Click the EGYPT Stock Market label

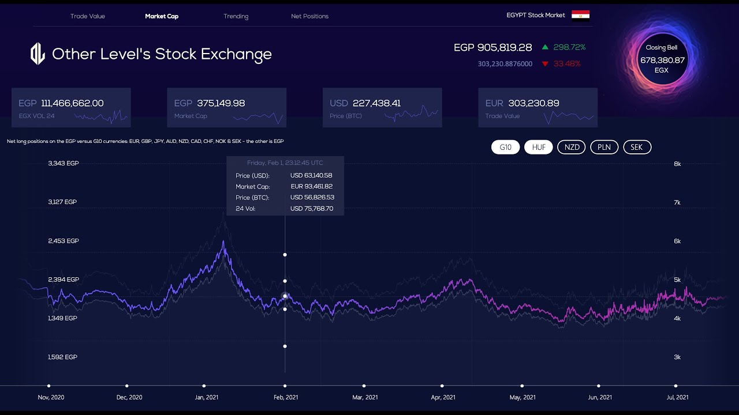(536, 15)
